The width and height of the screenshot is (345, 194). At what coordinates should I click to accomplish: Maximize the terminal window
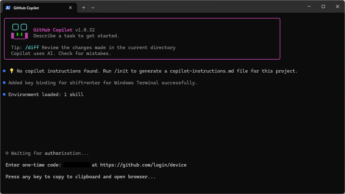[323, 6]
